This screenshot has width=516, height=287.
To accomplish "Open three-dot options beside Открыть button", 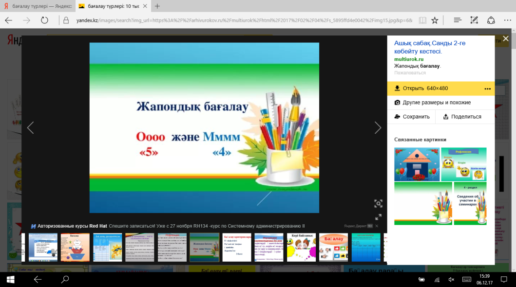I will (487, 89).
